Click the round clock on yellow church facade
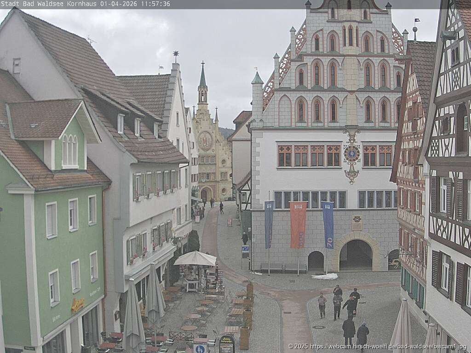The image size is (471, 353). (205, 141)
